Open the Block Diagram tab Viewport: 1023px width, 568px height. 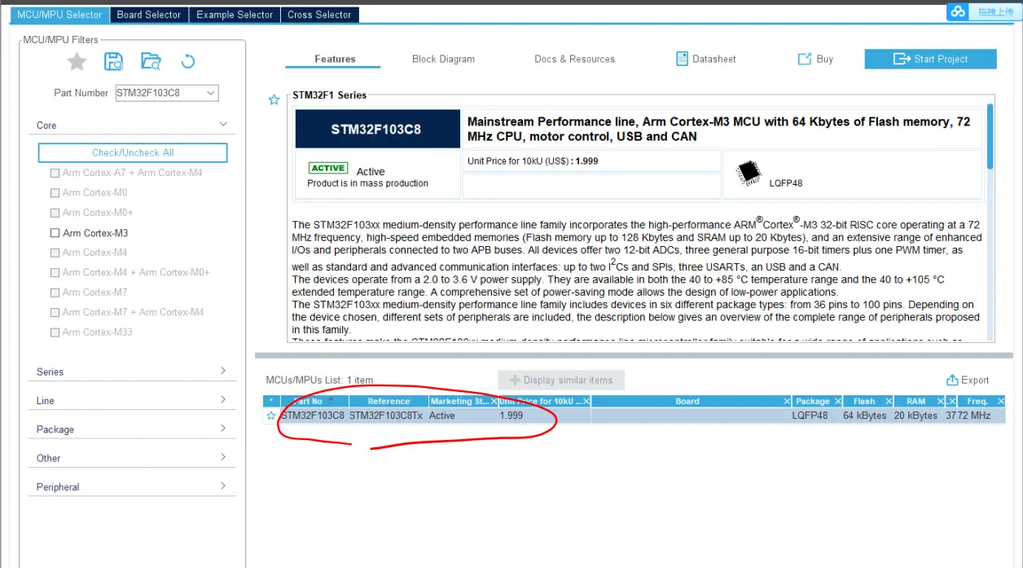pos(443,59)
